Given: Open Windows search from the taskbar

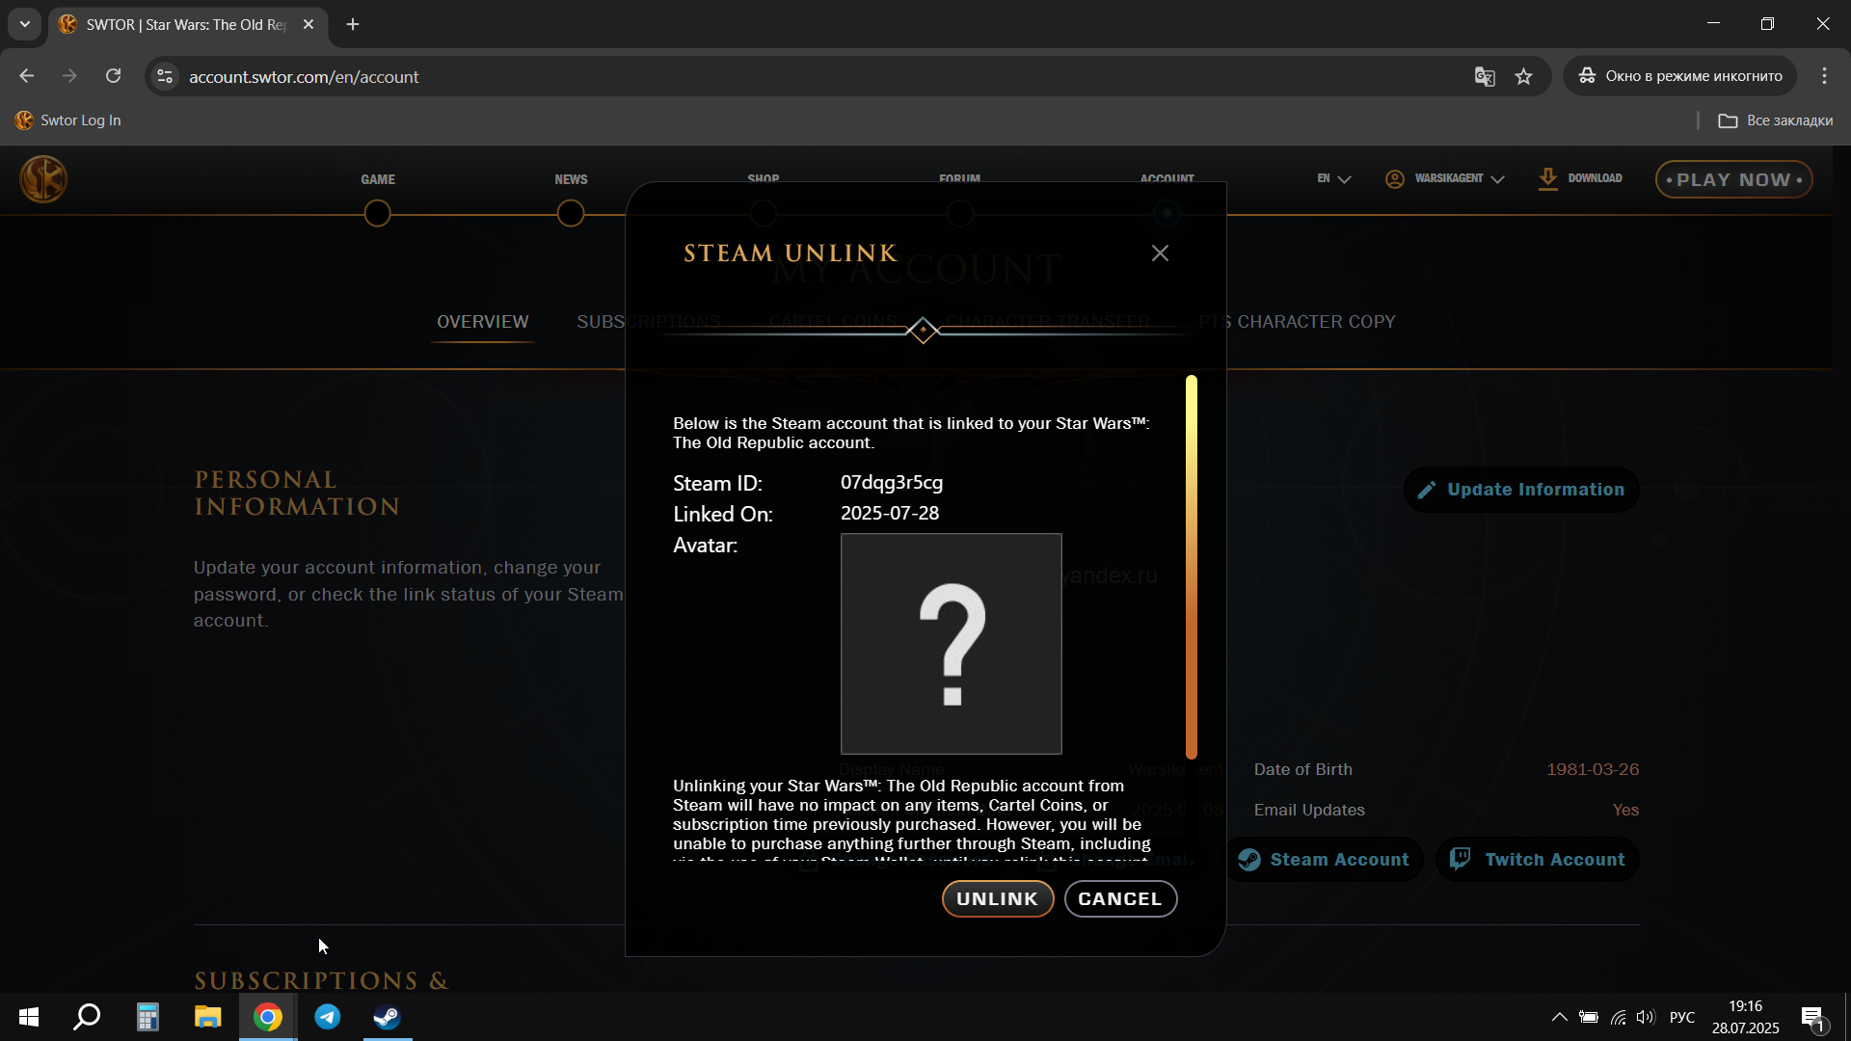Looking at the screenshot, I should (87, 1017).
